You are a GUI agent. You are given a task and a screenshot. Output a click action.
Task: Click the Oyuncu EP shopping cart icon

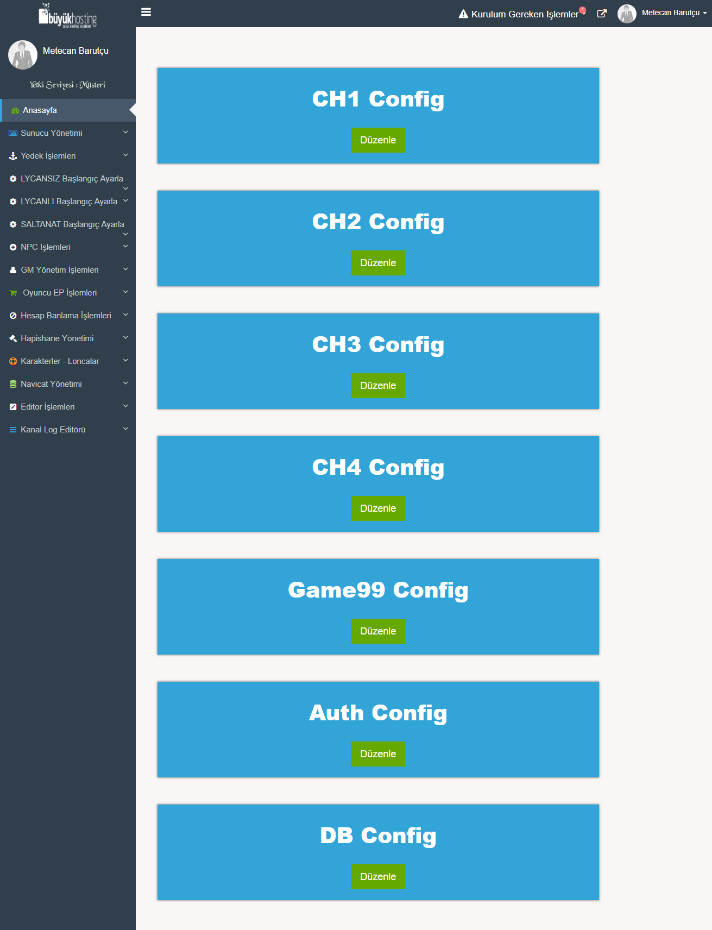(x=14, y=293)
